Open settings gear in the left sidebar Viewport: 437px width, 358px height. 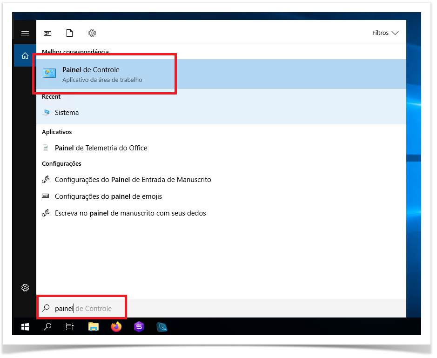pyautogui.click(x=25, y=288)
